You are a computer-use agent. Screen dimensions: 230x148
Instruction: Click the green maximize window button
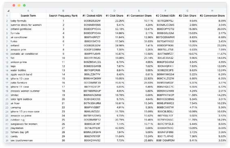coord(24,5)
